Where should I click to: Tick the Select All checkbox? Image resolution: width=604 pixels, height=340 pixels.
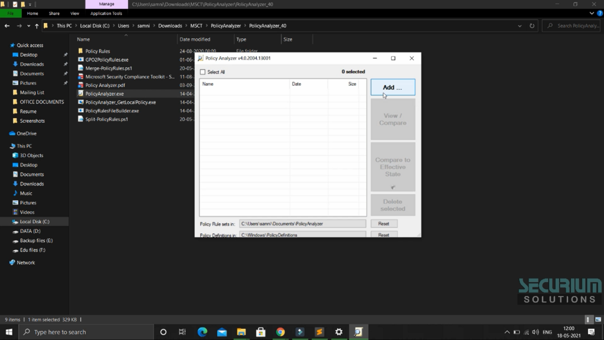203,72
